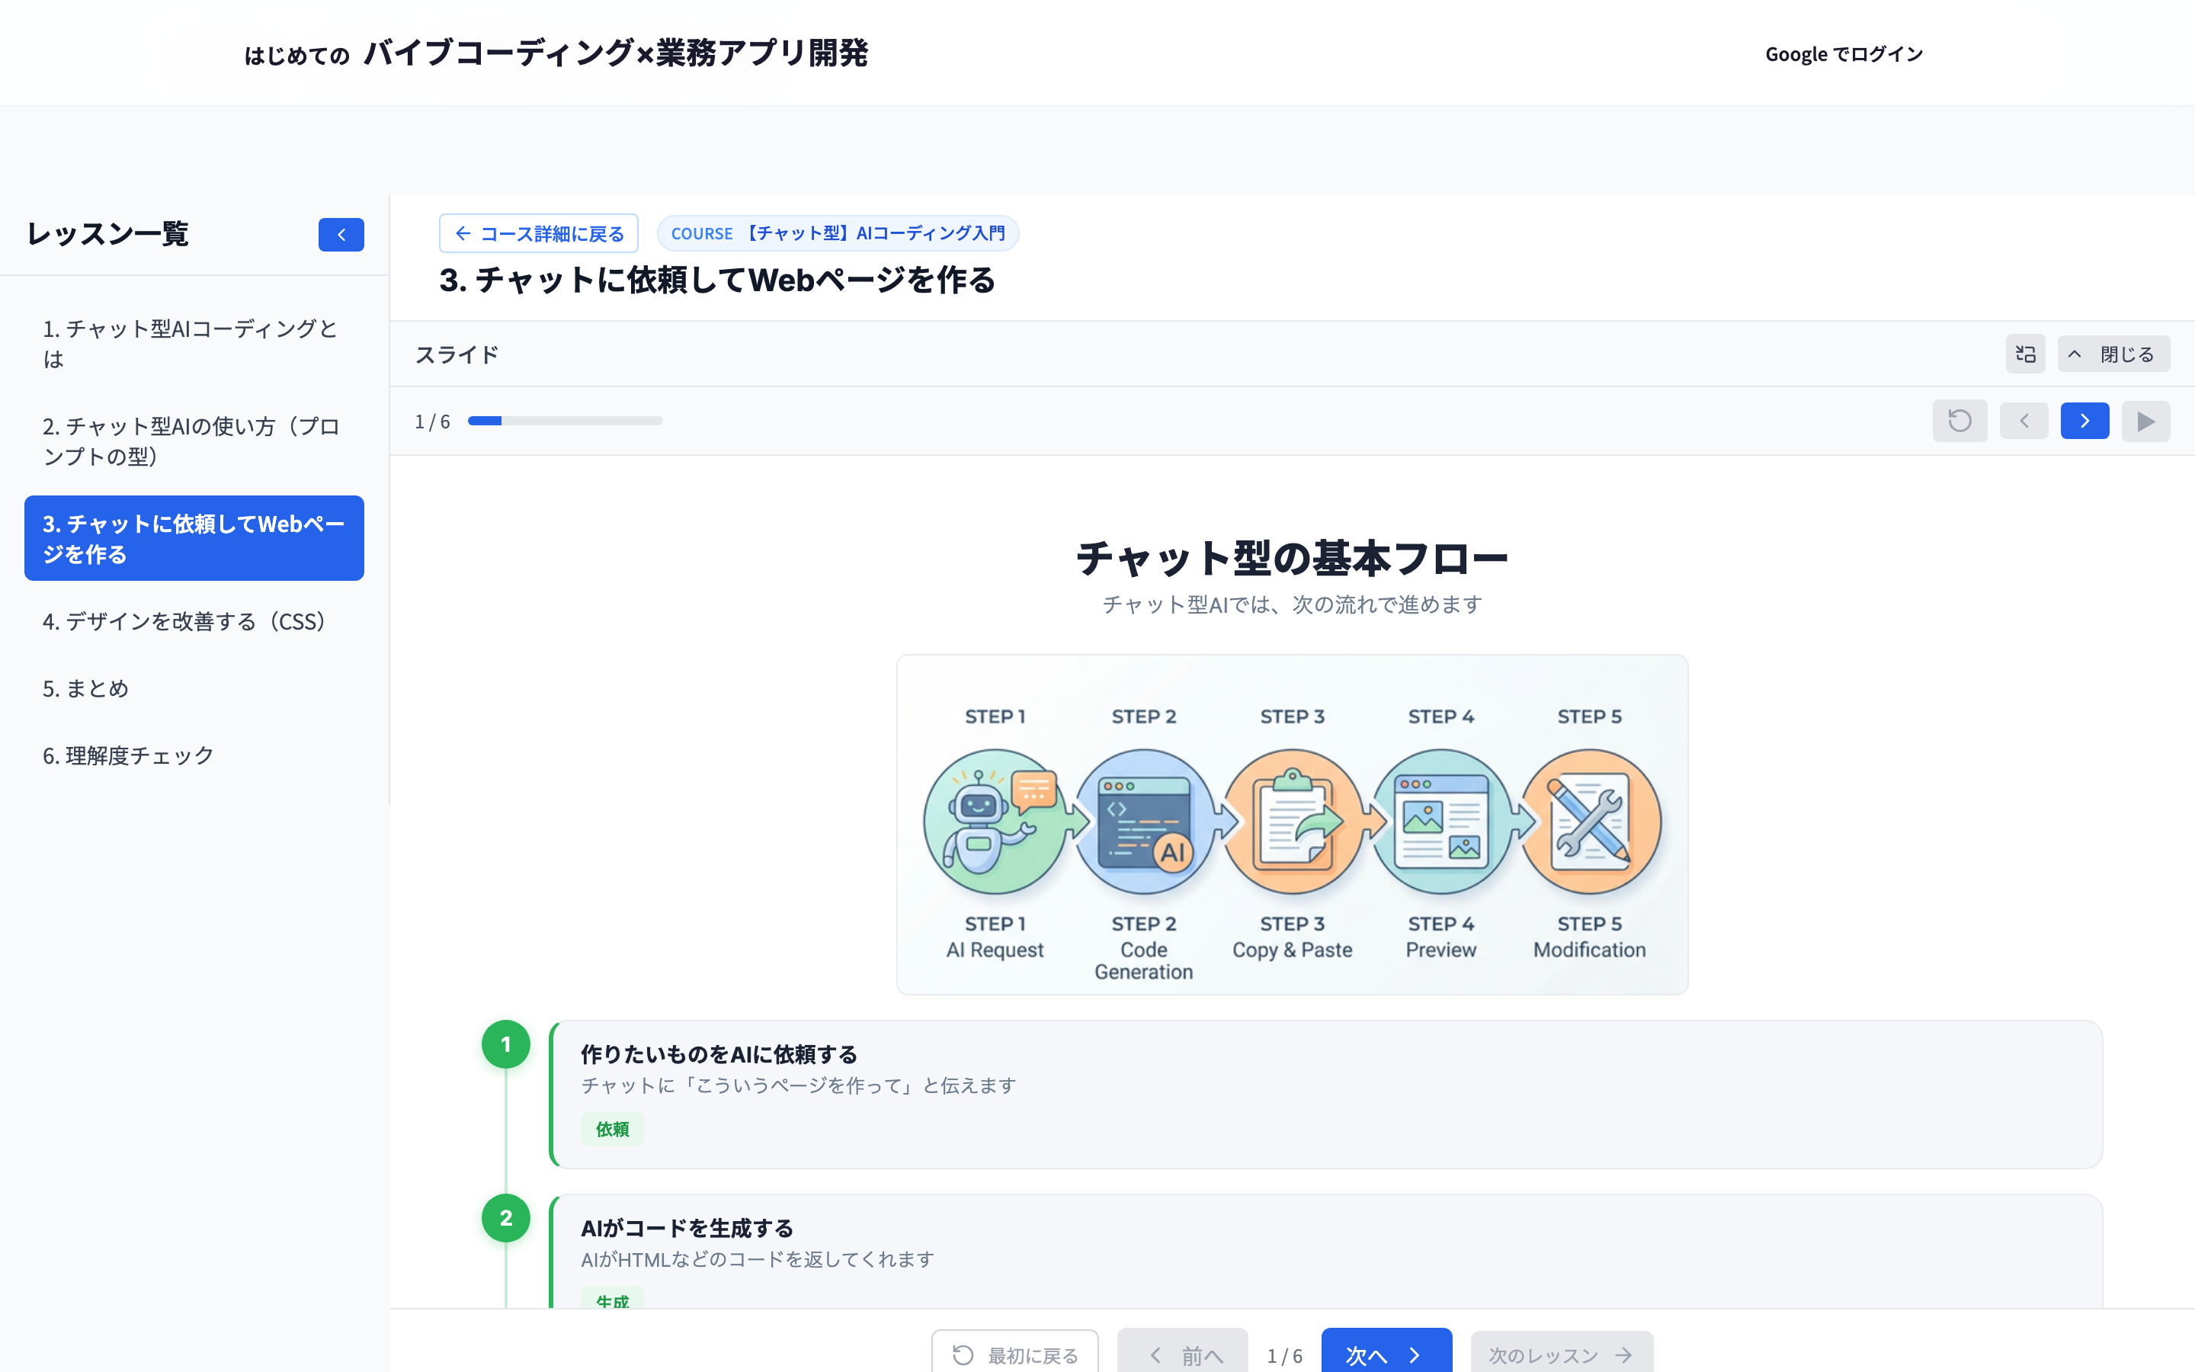2195x1372 pixels.
Task: Open lesson 5 まとめ
Action: [x=194, y=689]
